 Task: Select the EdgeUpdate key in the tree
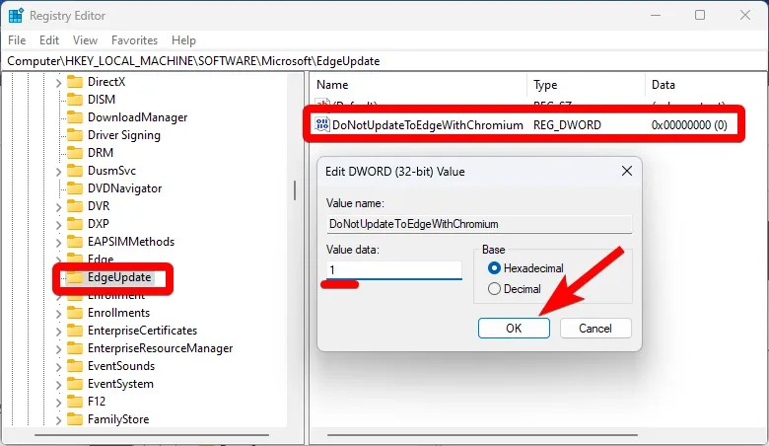(119, 277)
